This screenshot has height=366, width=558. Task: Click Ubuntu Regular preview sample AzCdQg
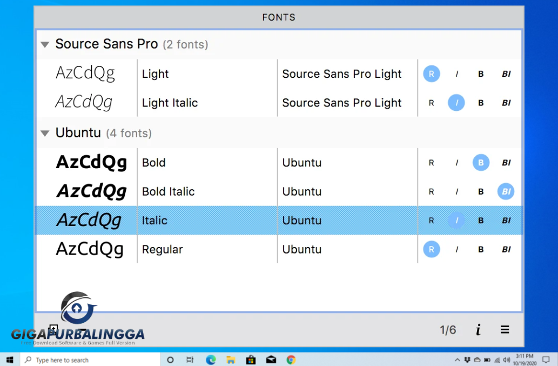coord(90,249)
